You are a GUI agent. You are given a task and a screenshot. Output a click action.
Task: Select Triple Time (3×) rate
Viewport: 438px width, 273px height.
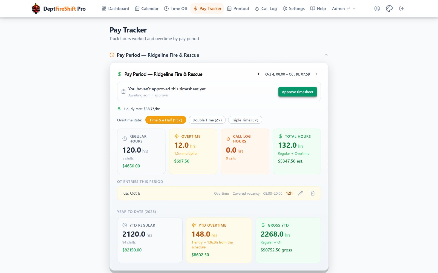click(245, 120)
